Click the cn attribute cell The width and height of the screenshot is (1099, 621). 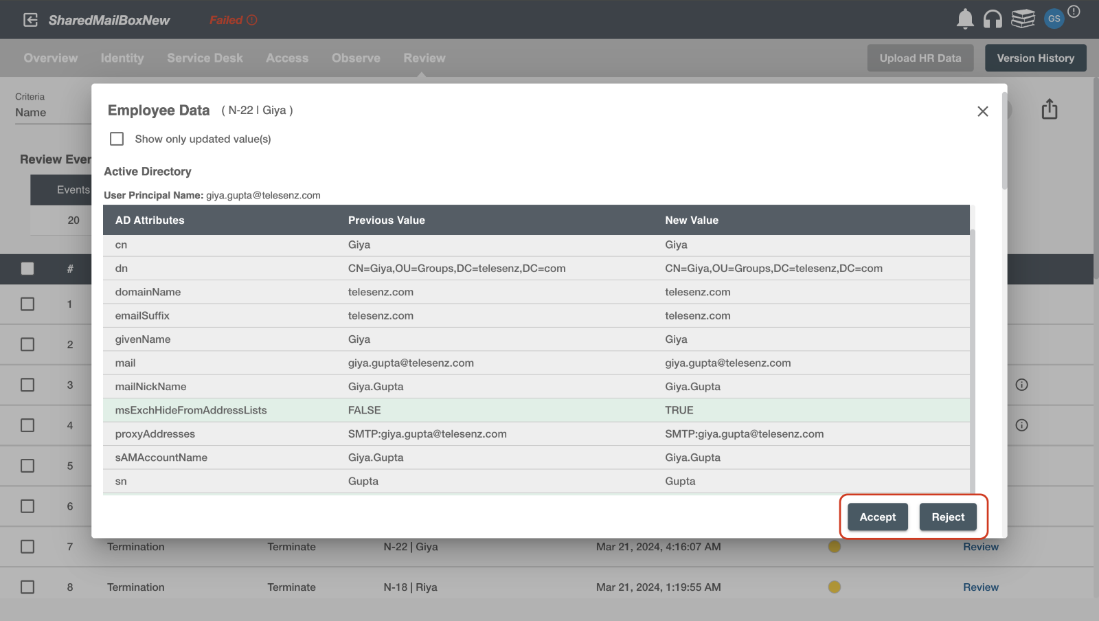click(x=122, y=245)
